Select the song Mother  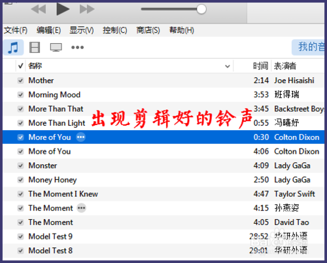[x=41, y=80]
